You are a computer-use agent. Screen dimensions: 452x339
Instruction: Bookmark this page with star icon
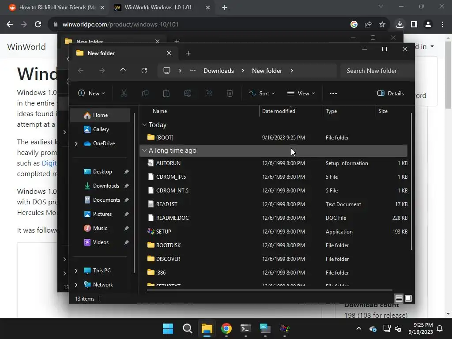pos(382,24)
